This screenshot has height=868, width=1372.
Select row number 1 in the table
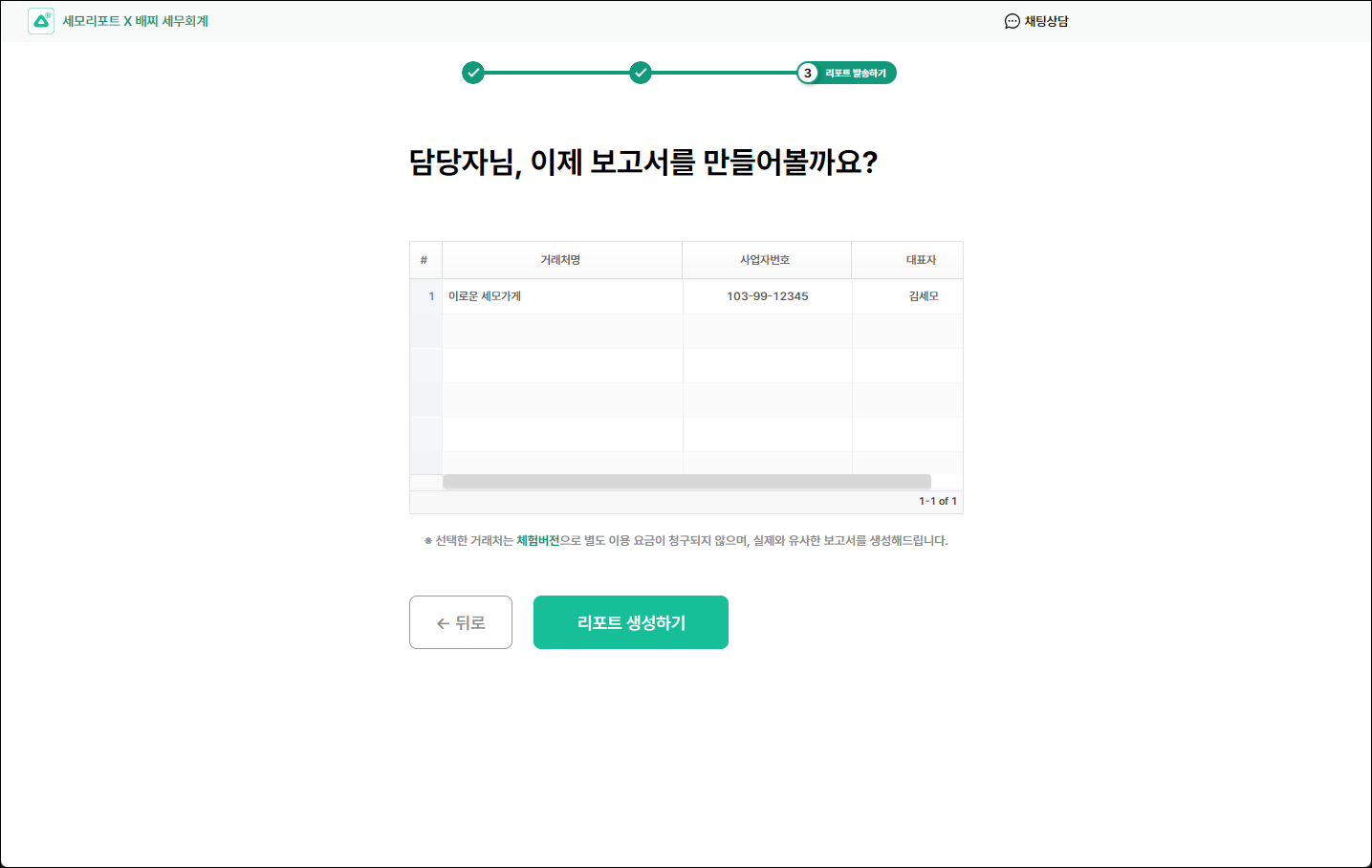click(431, 296)
